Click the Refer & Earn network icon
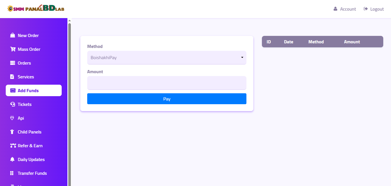The height and width of the screenshot is (186, 391). point(13,146)
